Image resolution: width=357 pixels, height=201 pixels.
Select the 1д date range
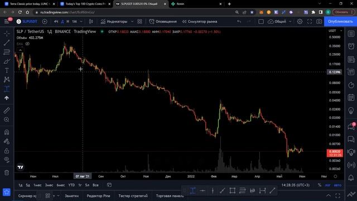click(21, 185)
